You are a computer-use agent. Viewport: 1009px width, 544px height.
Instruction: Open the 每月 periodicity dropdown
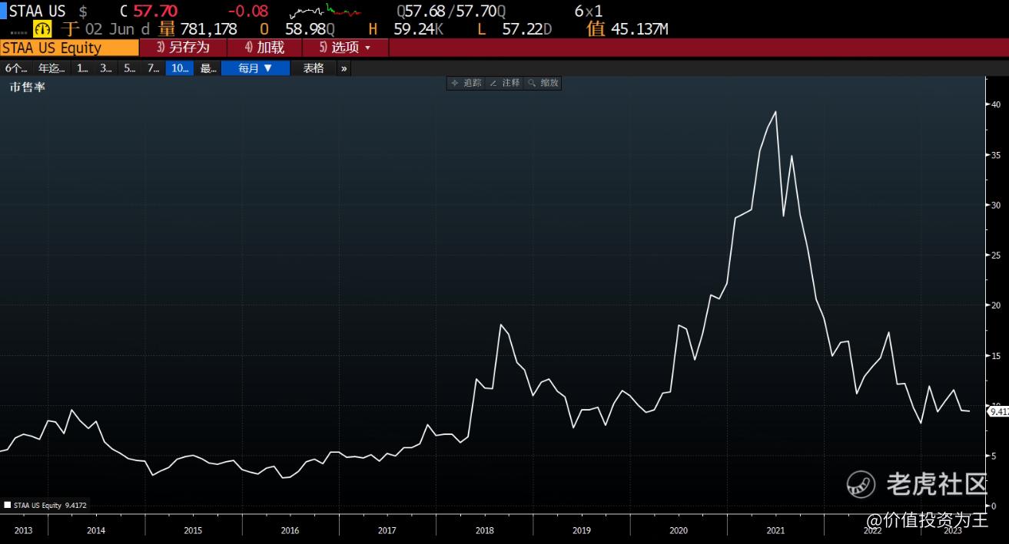255,68
